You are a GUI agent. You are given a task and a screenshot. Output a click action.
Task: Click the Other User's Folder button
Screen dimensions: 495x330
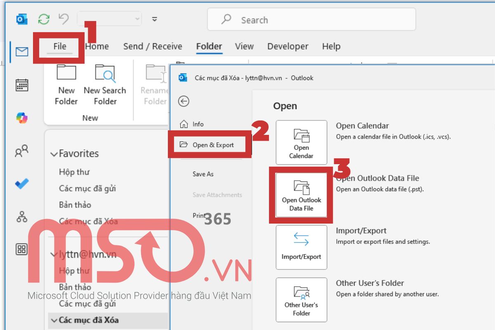coord(302,300)
